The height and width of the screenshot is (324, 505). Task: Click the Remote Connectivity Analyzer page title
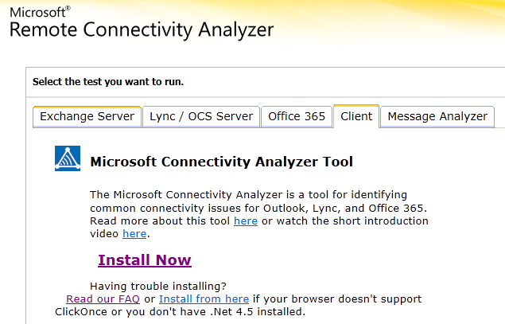[142, 30]
